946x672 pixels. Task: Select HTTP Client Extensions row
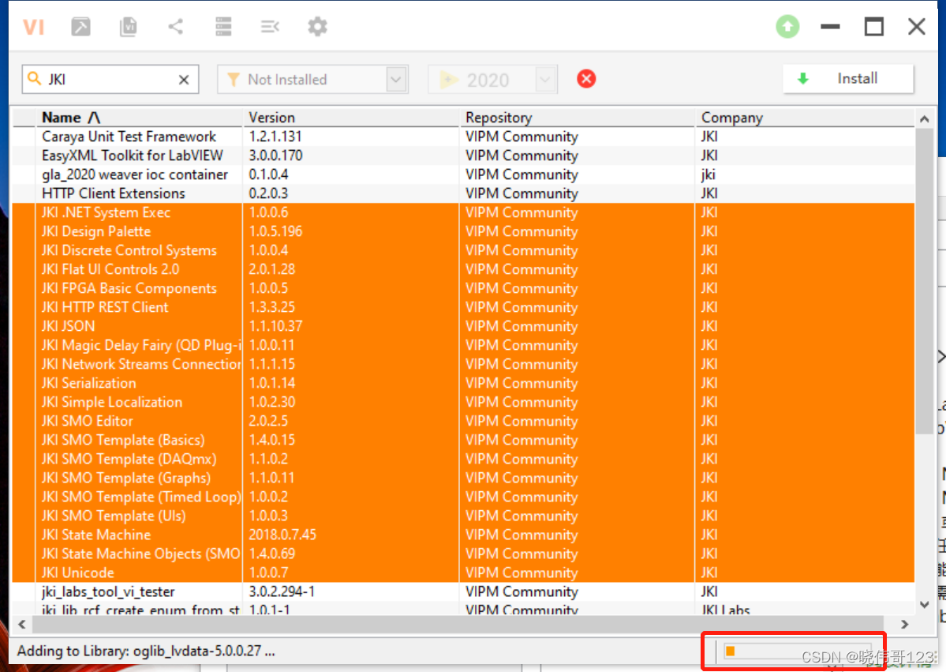click(x=463, y=193)
